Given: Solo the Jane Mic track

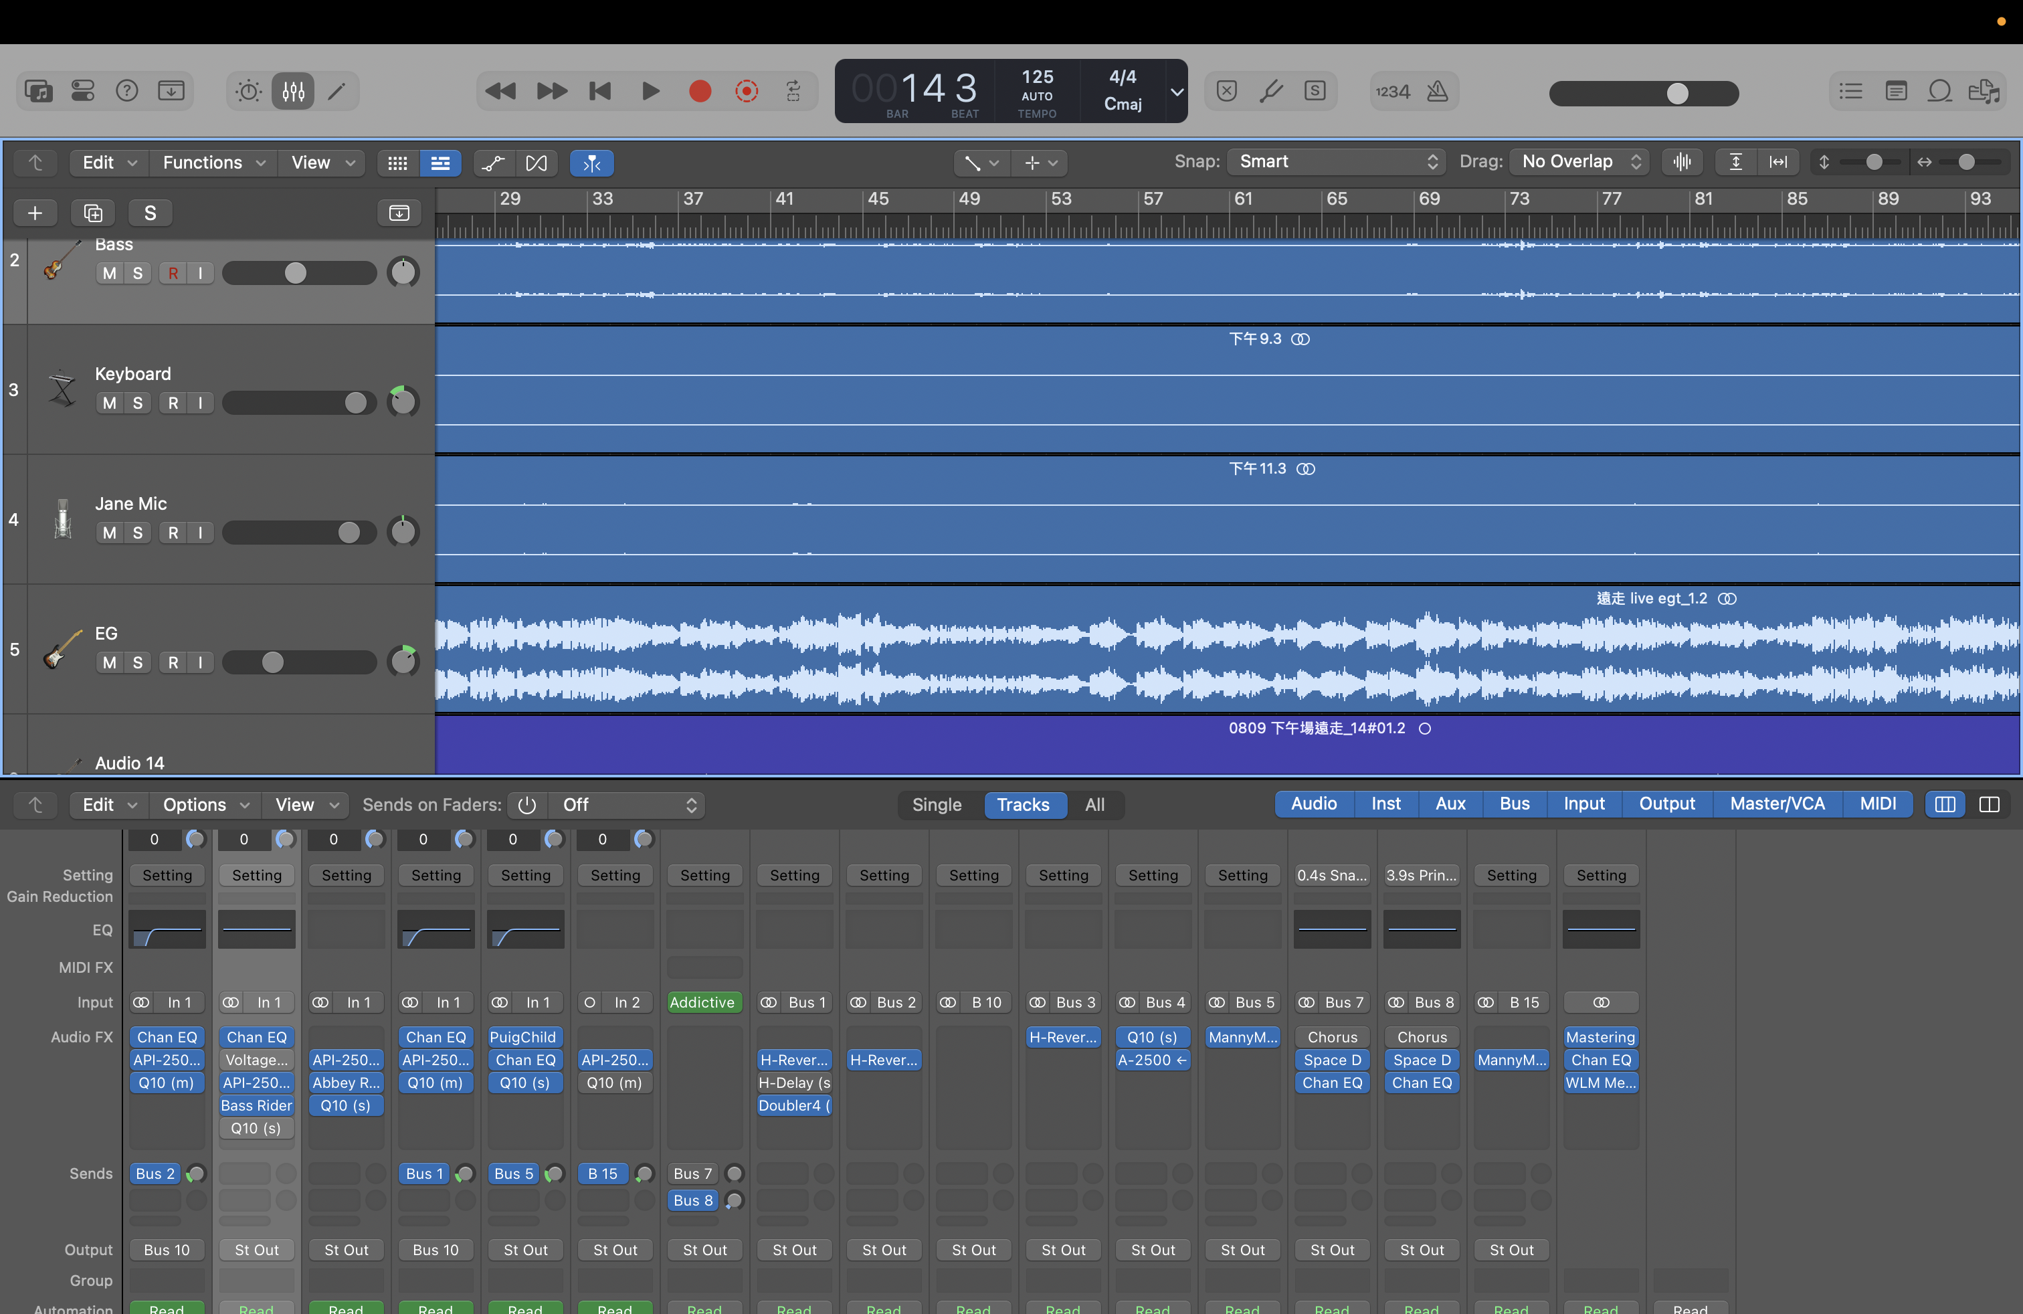Looking at the screenshot, I should point(138,533).
